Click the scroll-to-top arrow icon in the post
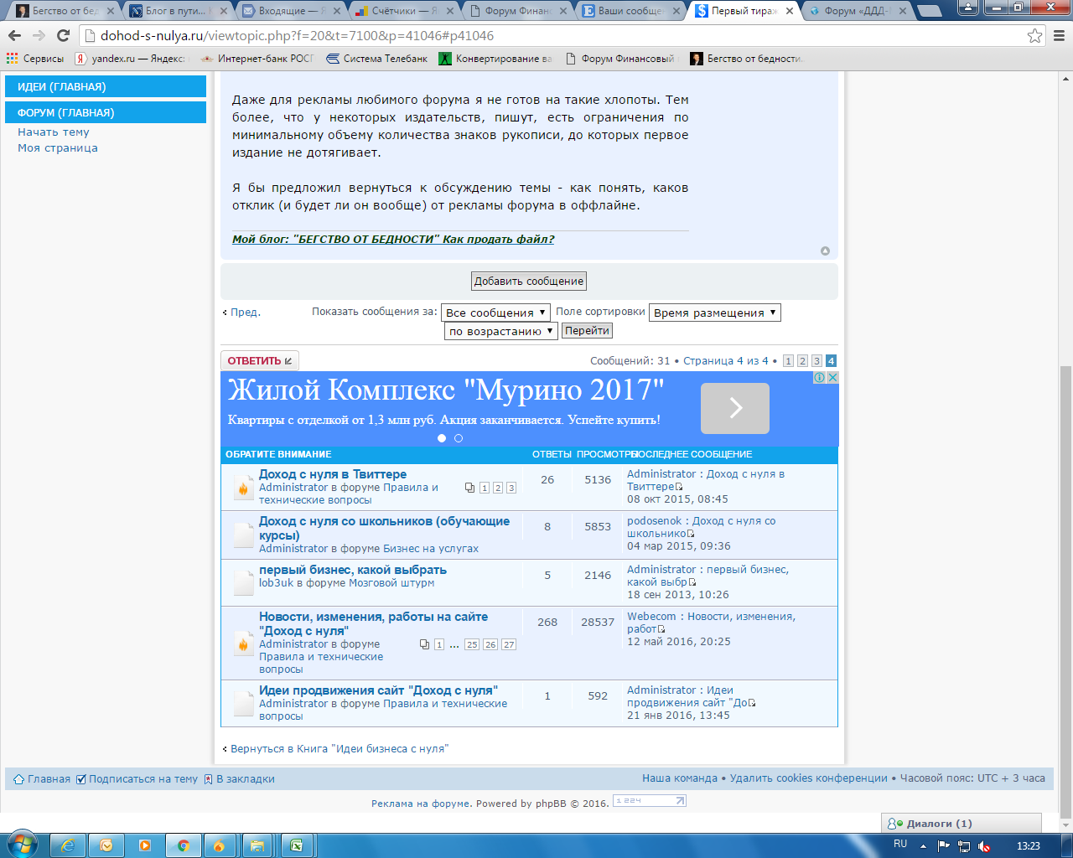1073x858 pixels. coord(825,251)
